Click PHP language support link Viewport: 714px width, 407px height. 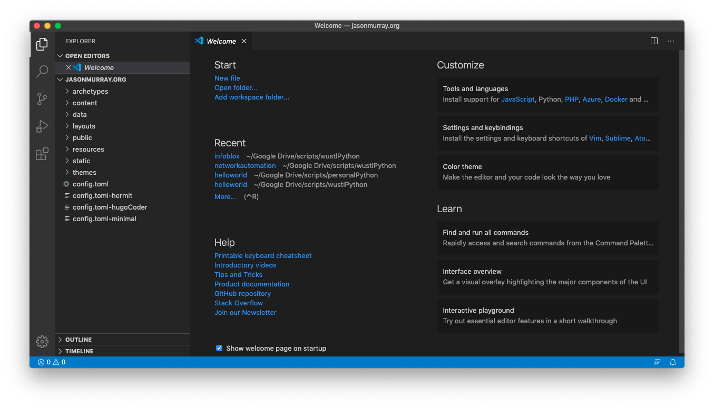[572, 99]
